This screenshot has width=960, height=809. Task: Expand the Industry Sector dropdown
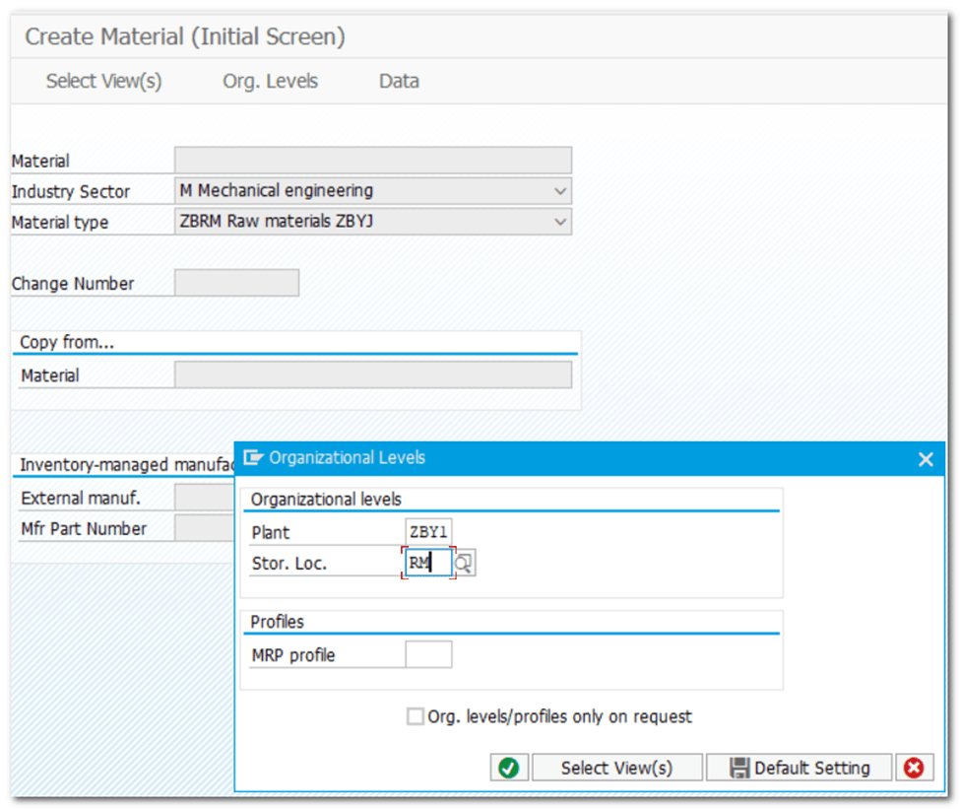[560, 191]
